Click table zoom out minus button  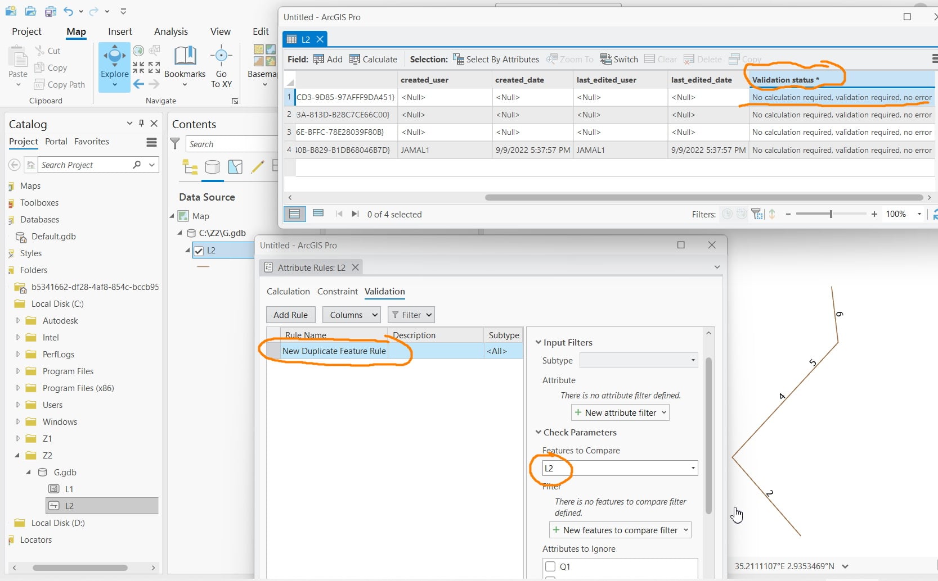click(x=788, y=214)
